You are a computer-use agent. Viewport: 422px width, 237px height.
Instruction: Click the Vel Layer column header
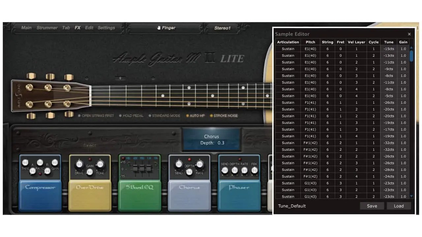[x=356, y=42]
